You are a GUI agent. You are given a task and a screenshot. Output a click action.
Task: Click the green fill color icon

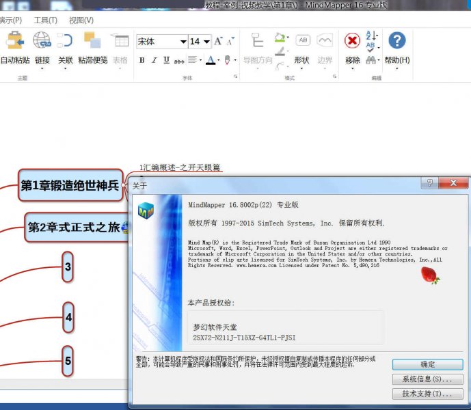coord(280,38)
